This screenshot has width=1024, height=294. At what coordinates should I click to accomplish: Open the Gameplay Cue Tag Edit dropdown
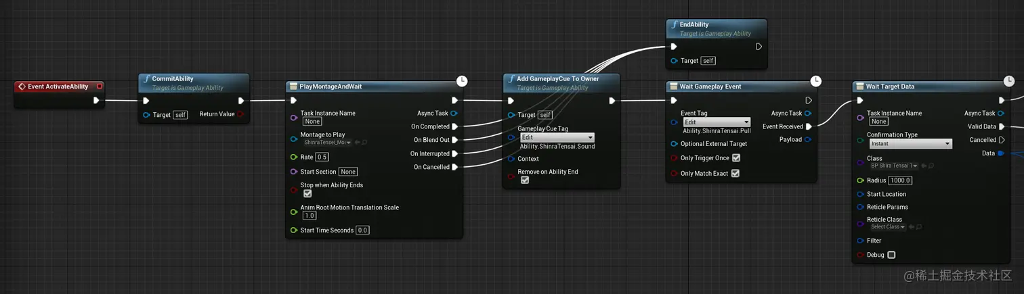point(557,137)
